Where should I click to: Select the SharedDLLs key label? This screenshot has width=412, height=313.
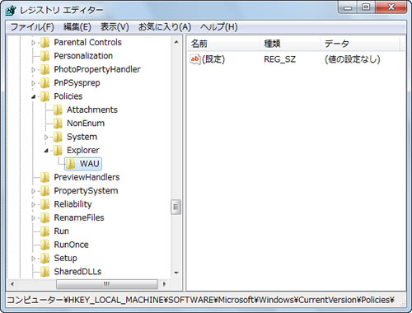click(x=77, y=271)
